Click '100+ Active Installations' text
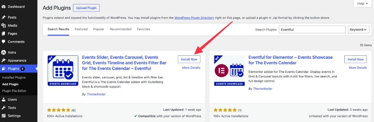The height and width of the screenshot is (122, 374). (231, 116)
